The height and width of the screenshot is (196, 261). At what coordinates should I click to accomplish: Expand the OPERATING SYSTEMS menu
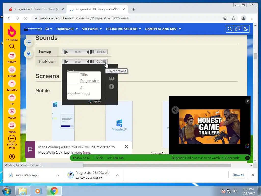(124, 29)
